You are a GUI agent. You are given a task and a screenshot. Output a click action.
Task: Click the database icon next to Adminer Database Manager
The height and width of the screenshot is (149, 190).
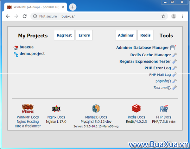pyautogui.click(x=173, y=47)
